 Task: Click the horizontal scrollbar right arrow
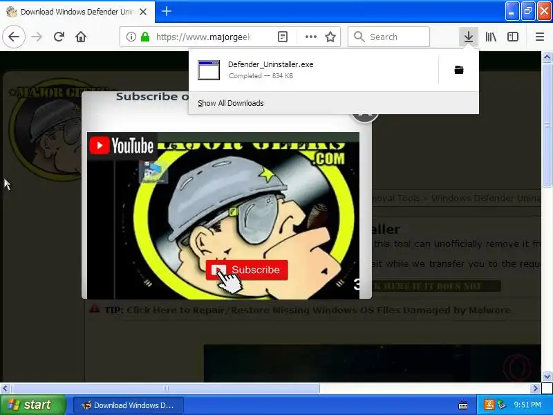[x=535, y=389]
